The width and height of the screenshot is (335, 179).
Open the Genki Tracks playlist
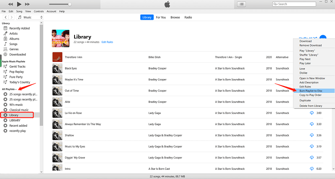[17, 66]
